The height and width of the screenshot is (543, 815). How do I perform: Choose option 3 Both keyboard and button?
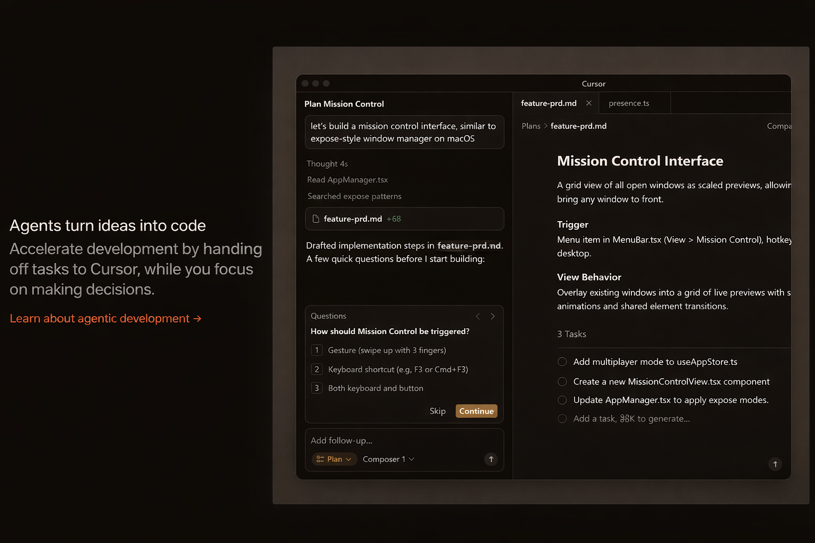(x=375, y=388)
